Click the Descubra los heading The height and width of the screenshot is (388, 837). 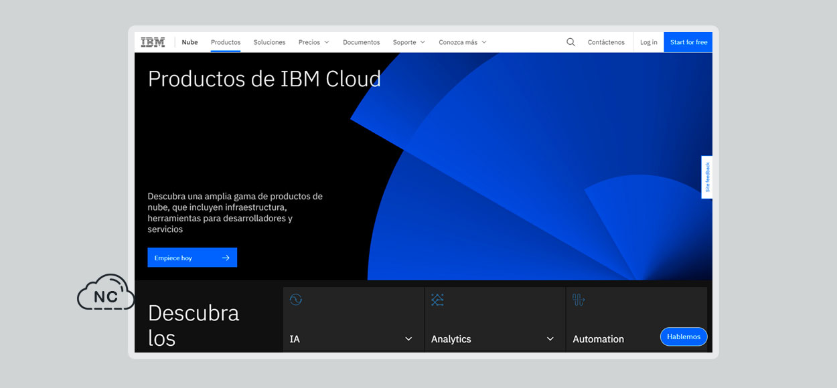[194, 325]
